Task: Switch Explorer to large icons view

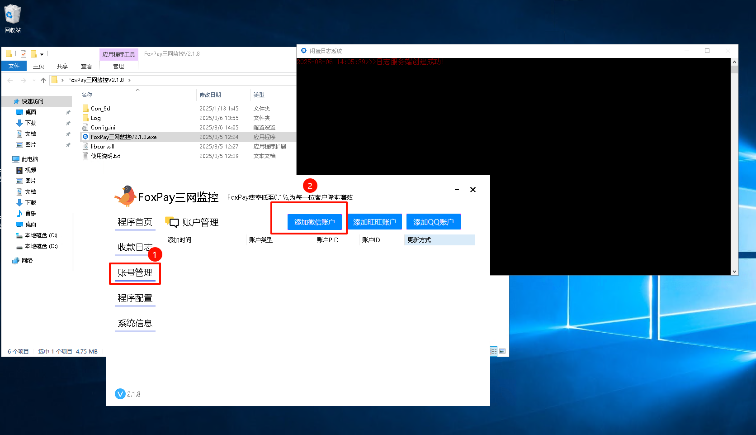Action: pos(502,351)
